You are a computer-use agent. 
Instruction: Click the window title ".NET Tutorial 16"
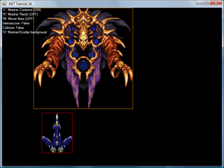(x=20, y=4)
